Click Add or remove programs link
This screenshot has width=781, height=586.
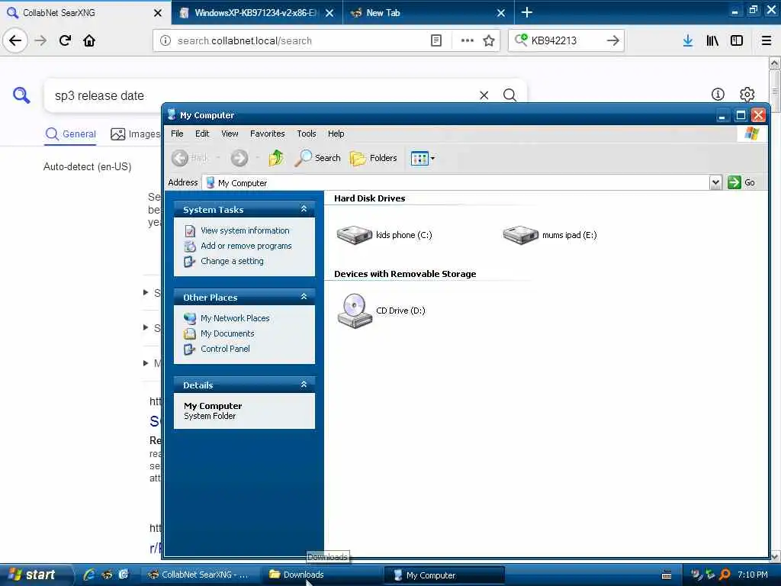[x=246, y=246]
